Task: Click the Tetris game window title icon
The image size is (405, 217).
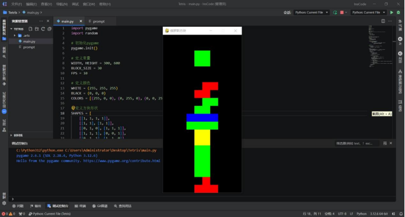Action: tap(167, 30)
